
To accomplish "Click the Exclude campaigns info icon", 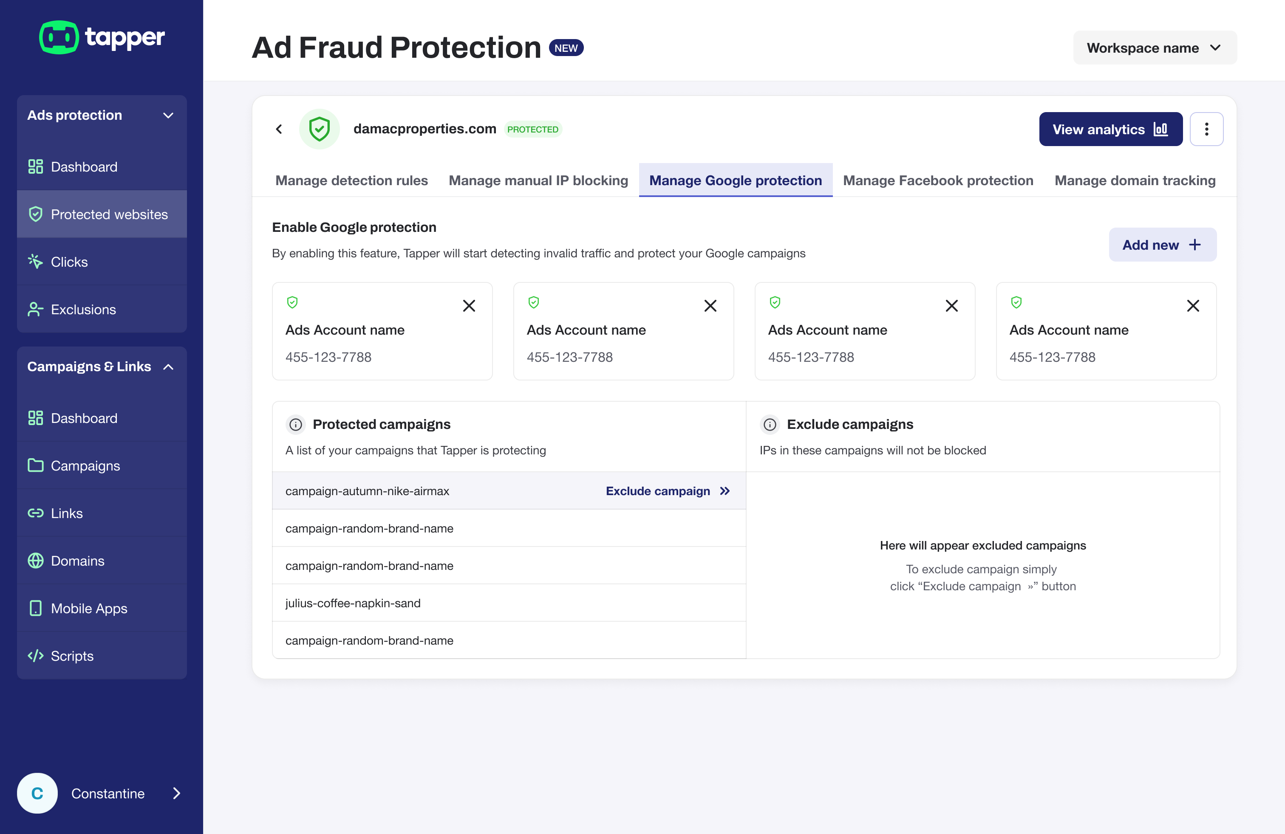I will pos(770,425).
